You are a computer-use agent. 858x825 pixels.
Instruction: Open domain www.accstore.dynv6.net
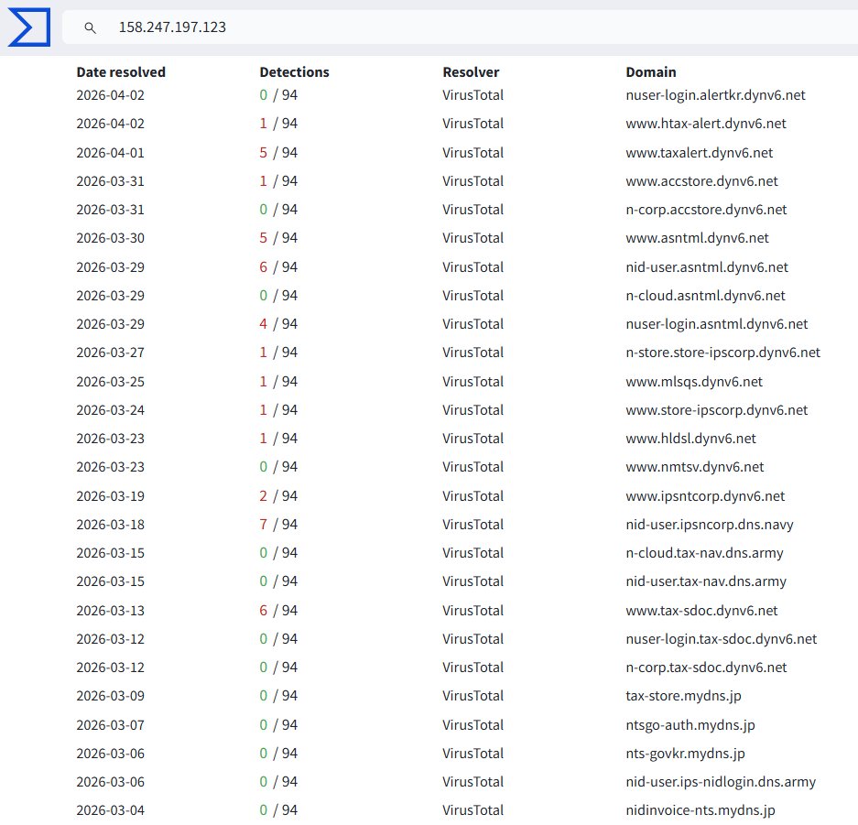(701, 181)
